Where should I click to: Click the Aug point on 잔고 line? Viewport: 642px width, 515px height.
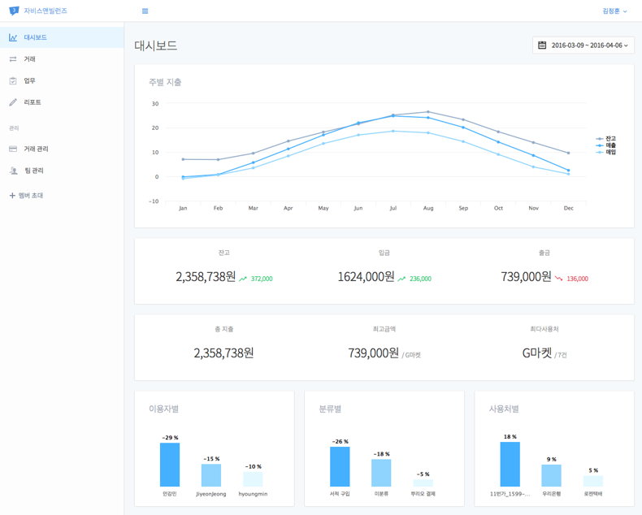pos(428,112)
